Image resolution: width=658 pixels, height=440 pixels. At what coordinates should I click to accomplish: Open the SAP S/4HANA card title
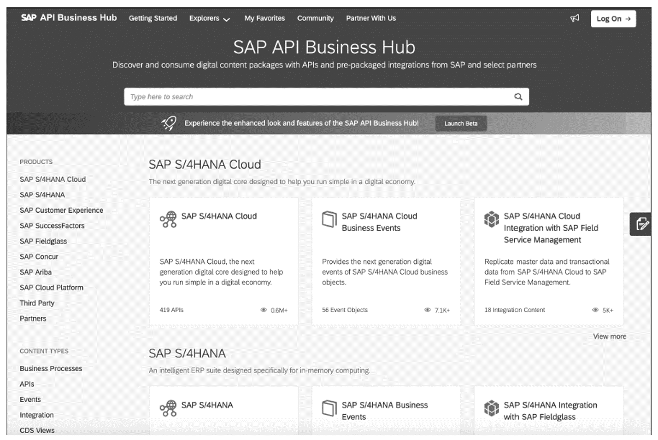click(x=207, y=405)
